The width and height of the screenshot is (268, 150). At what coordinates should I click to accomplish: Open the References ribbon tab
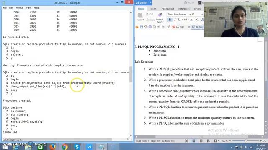tap(184, 9)
